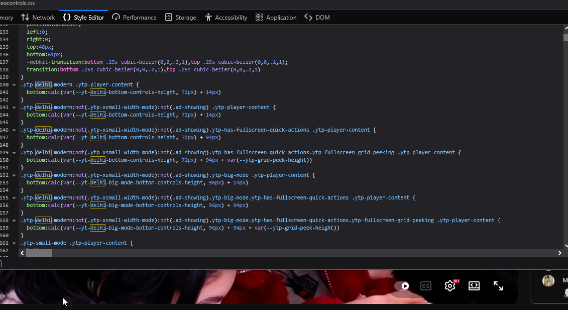Screen dimensions: 568x310
Task: Click the Application grid icon
Action: coord(259,17)
